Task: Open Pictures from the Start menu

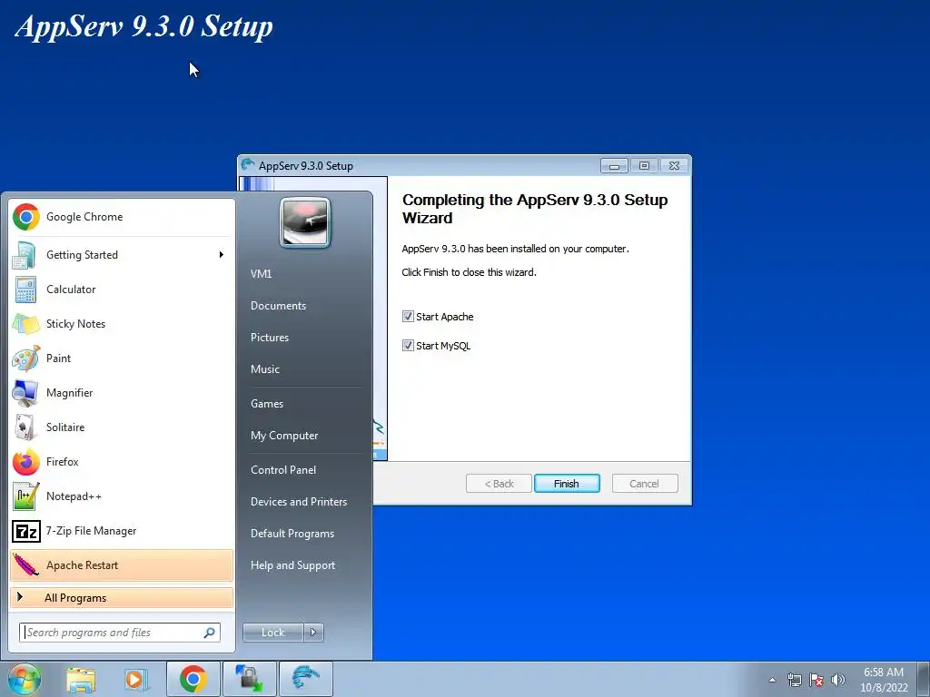Action: (x=269, y=338)
